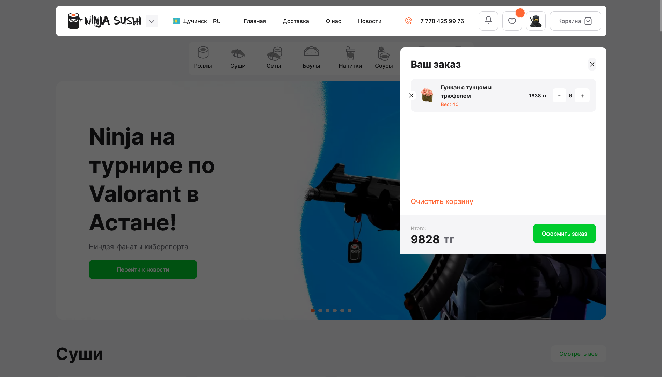Click the orange phone icon

click(408, 21)
